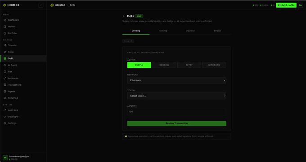Screen dimensions: 306x162
Task: Click the Amount input field
Action: (176, 112)
